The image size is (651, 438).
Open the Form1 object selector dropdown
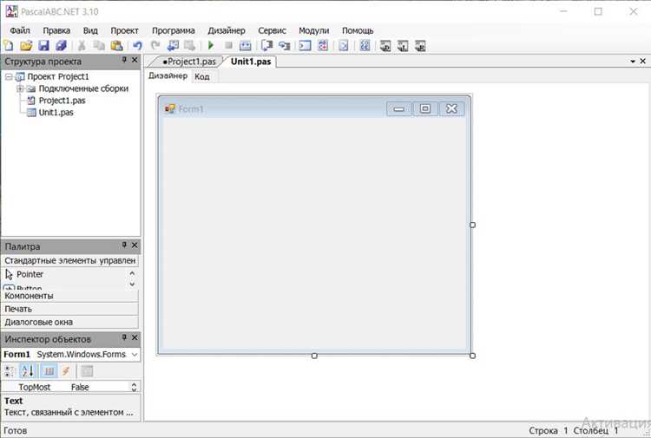135,354
